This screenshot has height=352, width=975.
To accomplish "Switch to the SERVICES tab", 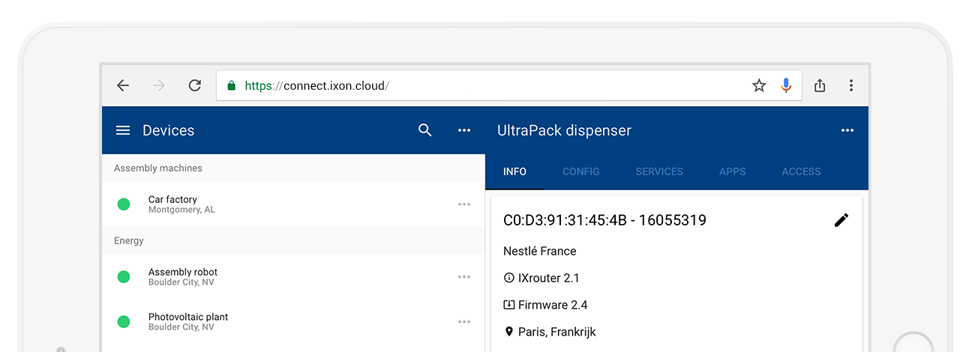I will pyautogui.click(x=659, y=172).
